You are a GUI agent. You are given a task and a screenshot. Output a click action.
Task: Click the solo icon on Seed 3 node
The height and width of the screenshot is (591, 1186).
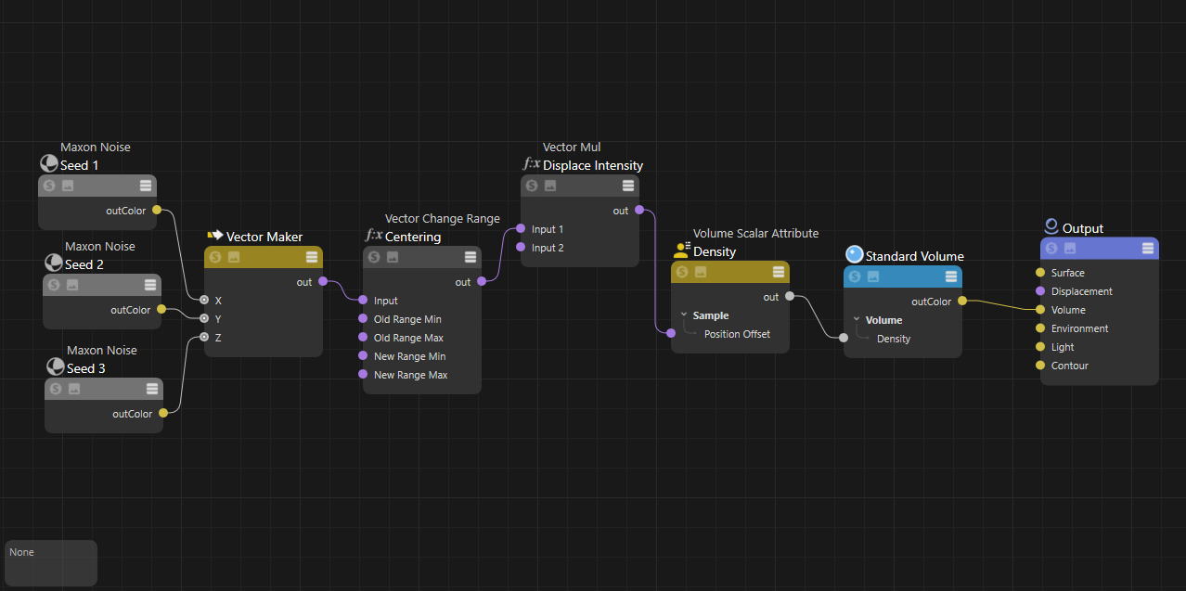click(x=56, y=389)
